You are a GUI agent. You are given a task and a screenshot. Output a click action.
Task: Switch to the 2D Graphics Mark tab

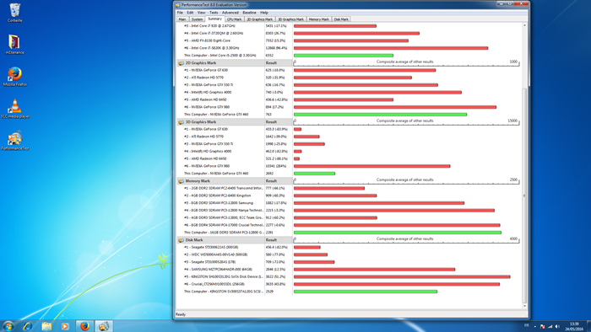click(259, 19)
